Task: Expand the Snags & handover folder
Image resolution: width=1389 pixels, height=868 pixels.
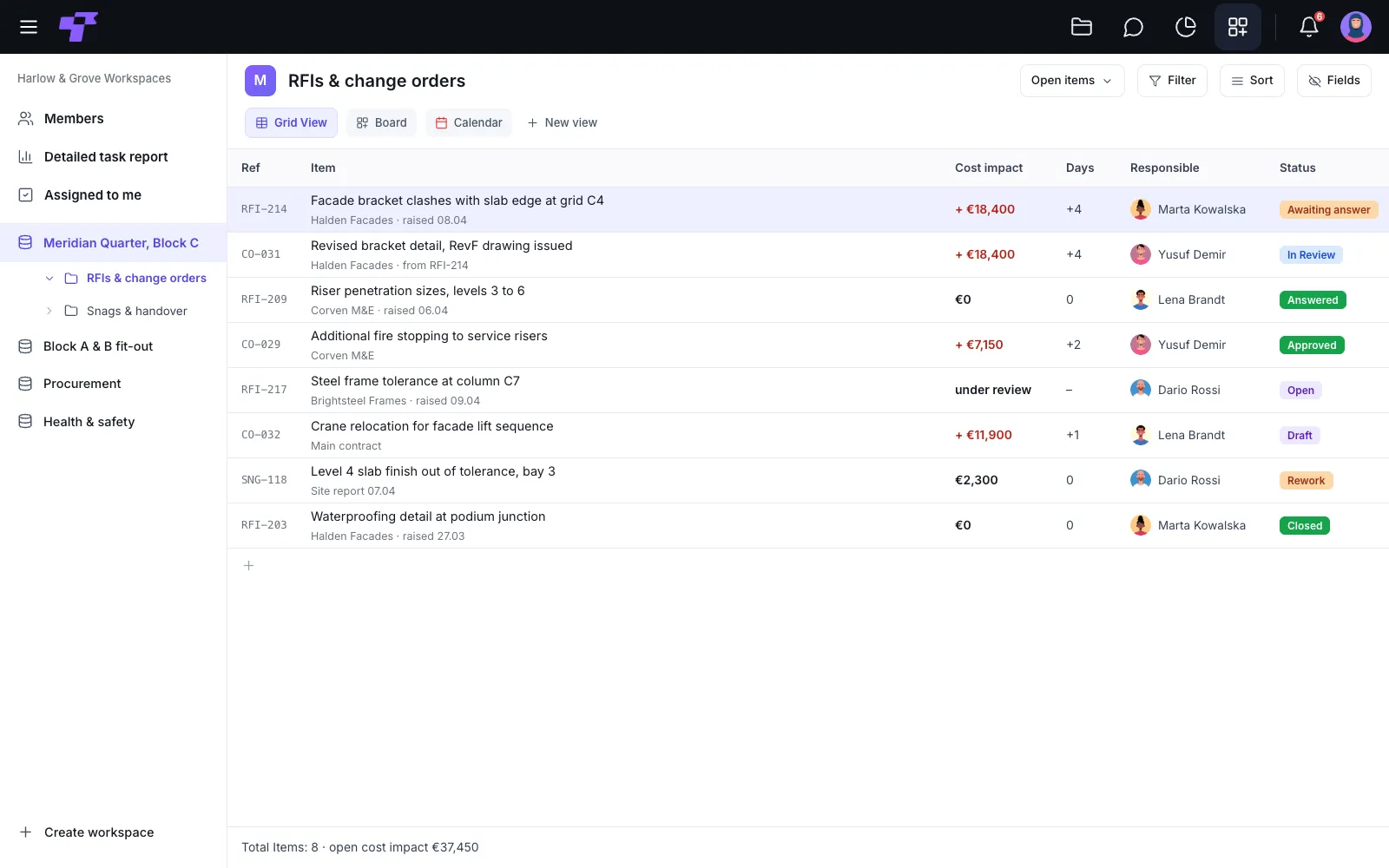Action: pyautogui.click(x=49, y=311)
